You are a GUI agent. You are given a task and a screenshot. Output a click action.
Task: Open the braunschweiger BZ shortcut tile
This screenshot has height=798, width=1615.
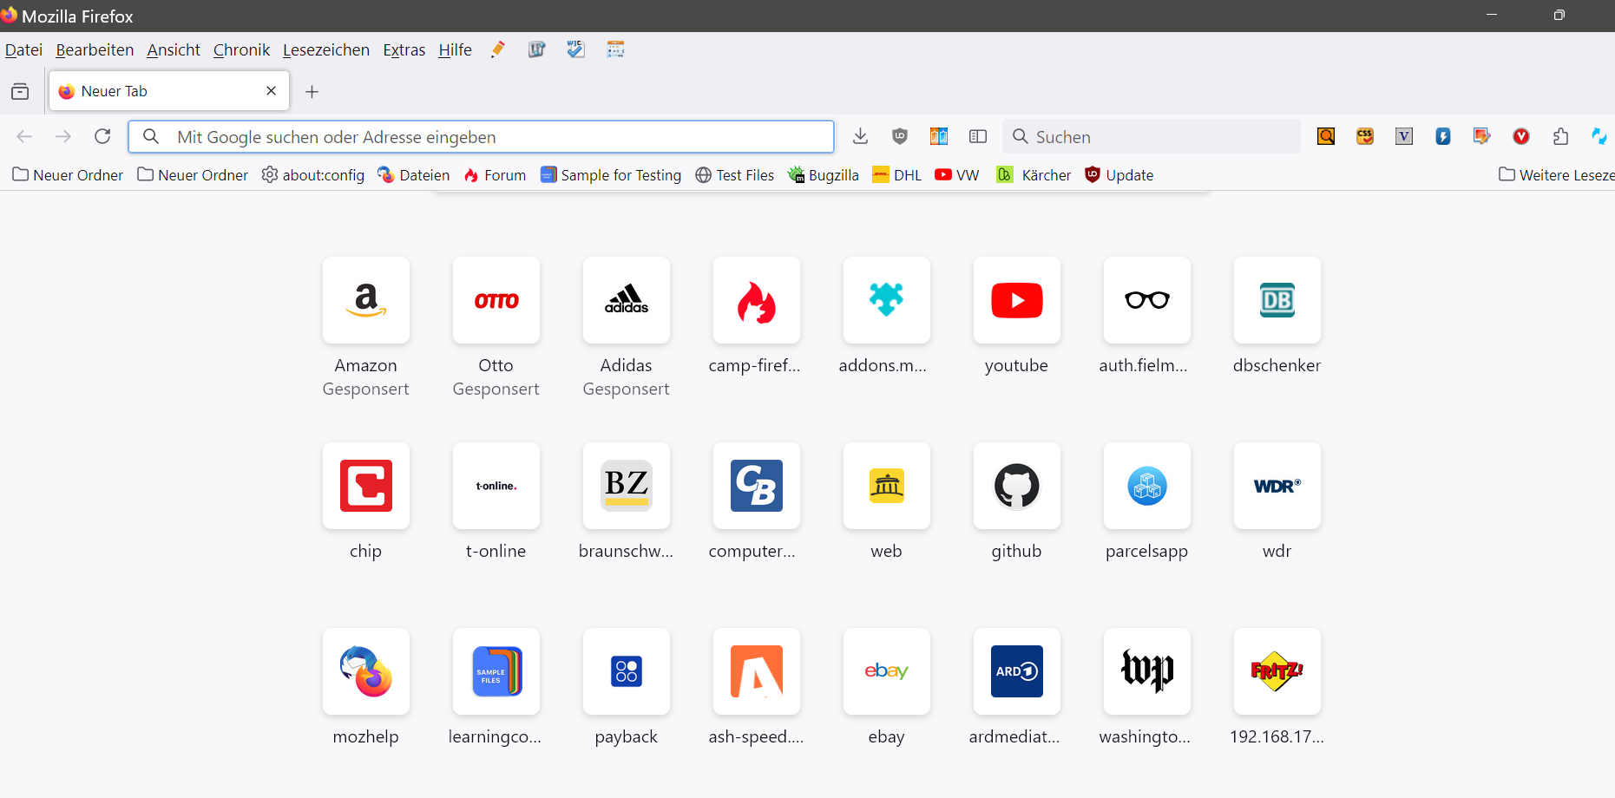(627, 486)
